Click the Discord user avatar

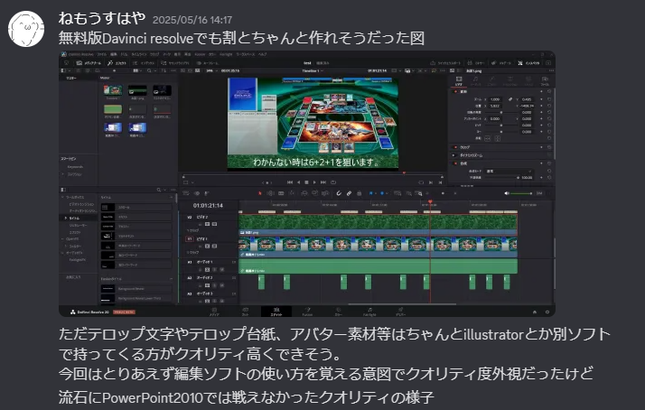coord(26,29)
